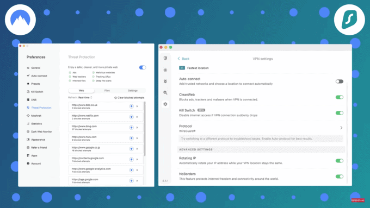Toggle the Threat Protection master switch
Image resolution: width=370 pixels, height=208 pixels.
point(143,67)
